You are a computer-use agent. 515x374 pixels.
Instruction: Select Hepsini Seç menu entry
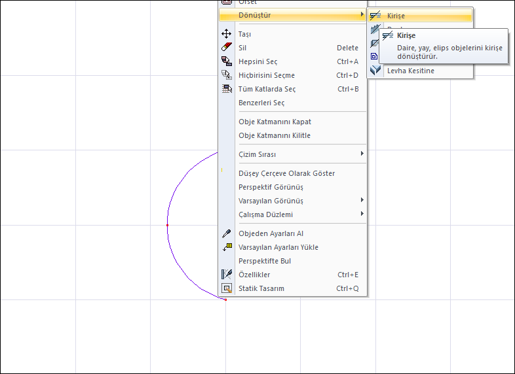[292, 61]
